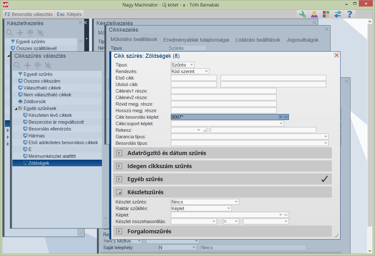The height and width of the screenshot is (256, 375).
Task: Click the pin icon in Cikkszűrés választás panel
Action: click(x=48, y=65)
